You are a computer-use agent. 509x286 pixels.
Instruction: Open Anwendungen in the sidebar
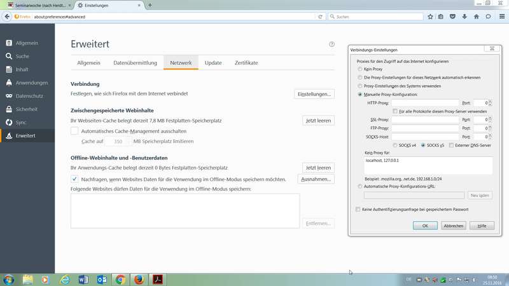pyautogui.click(x=27, y=83)
